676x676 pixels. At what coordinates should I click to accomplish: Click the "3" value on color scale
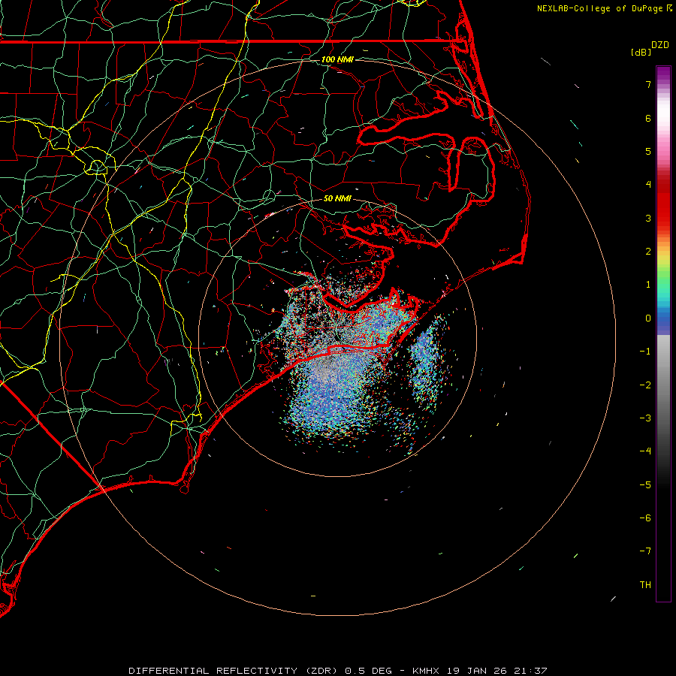coord(648,218)
